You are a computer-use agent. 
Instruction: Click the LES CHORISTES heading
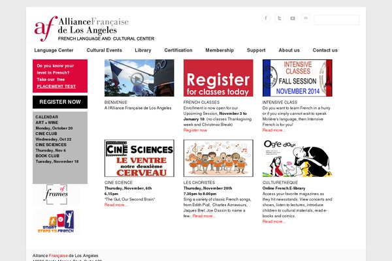[199, 182]
